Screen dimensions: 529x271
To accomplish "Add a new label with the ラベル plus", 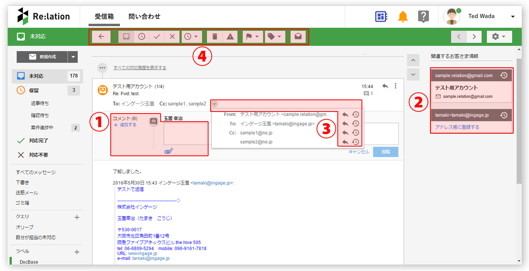I will tap(77, 252).
